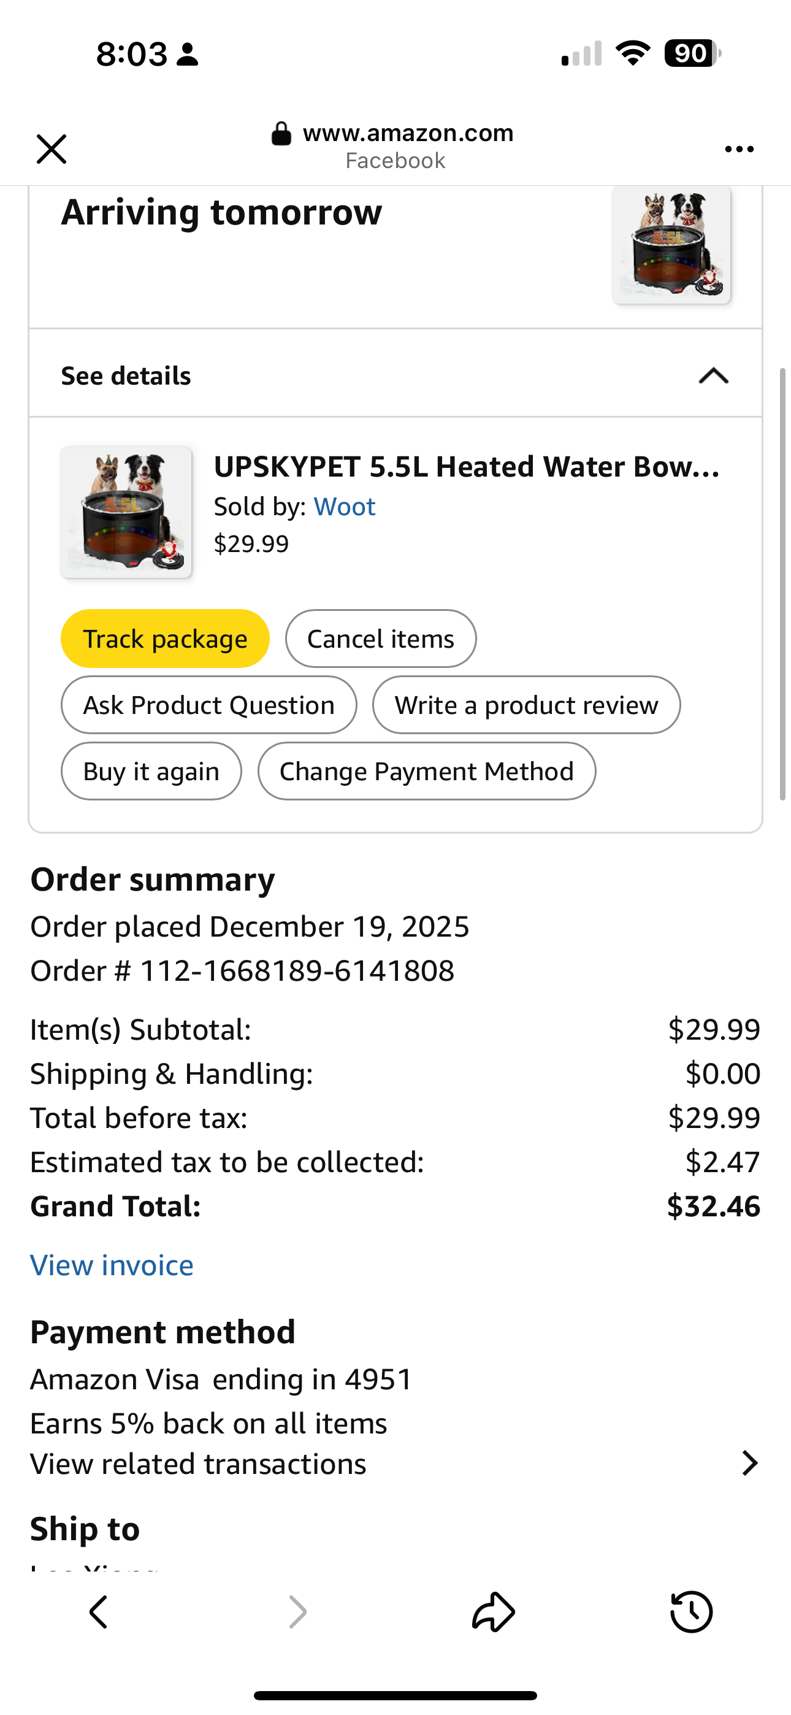Select Ask Product Question
Image resolution: width=791 pixels, height=1715 pixels.
(x=208, y=705)
